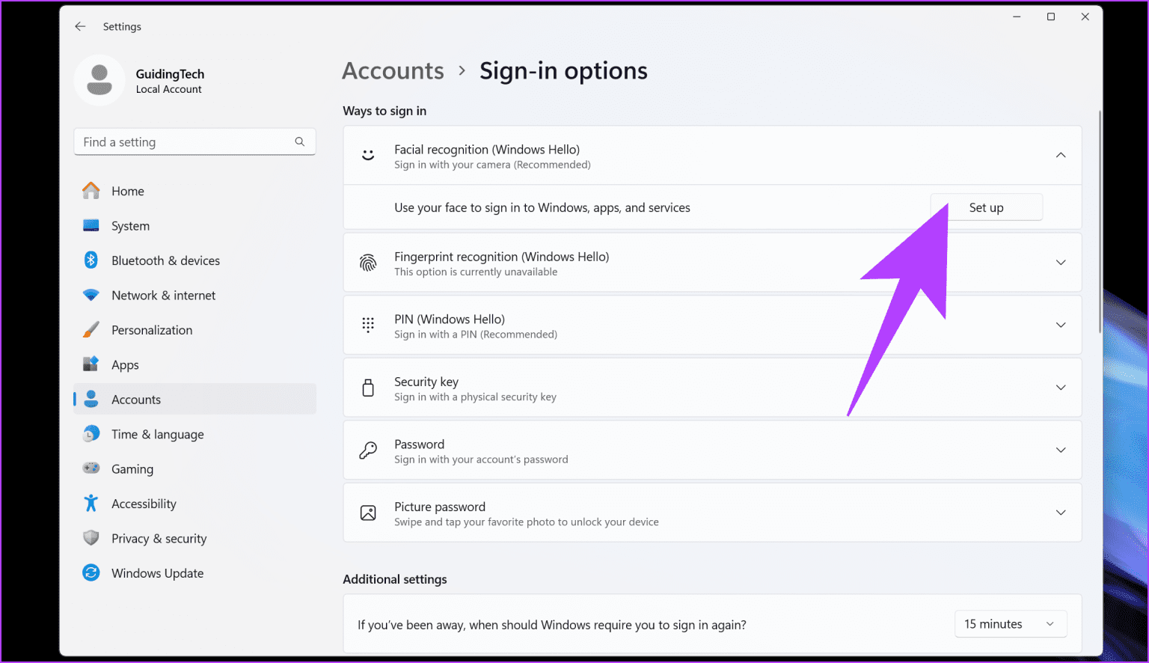
Task: Collapse the Facial recognition section
Action: click(x=1060, y=155)
